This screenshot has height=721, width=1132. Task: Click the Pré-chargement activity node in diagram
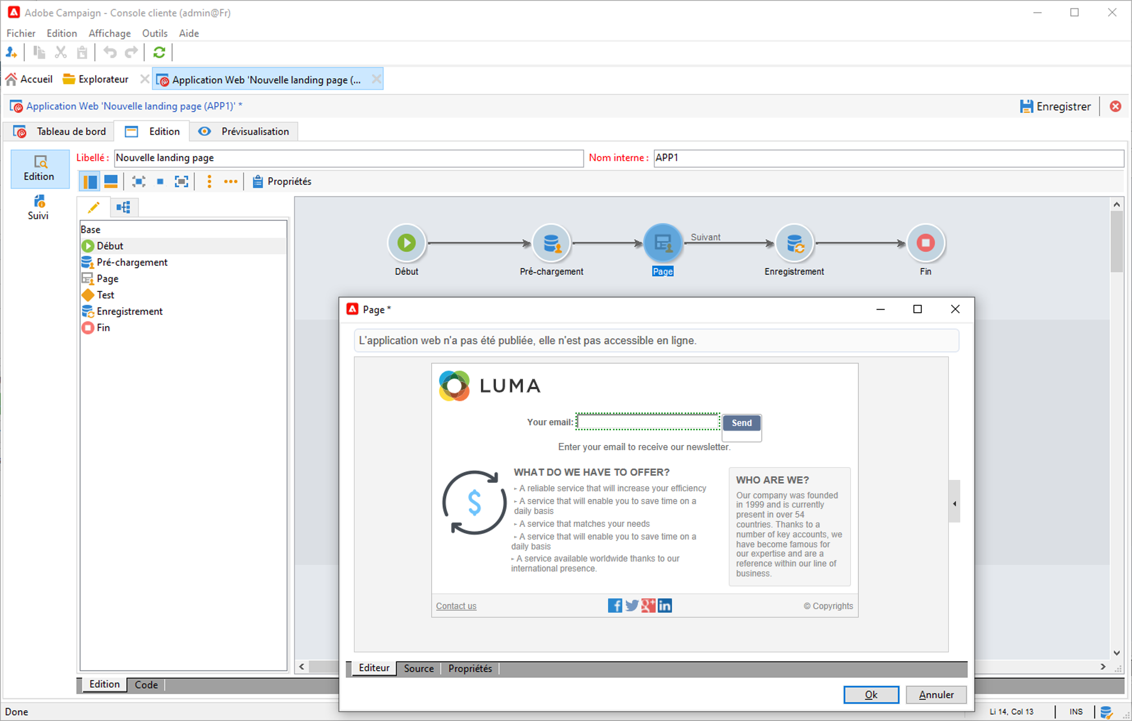[551, 243]
